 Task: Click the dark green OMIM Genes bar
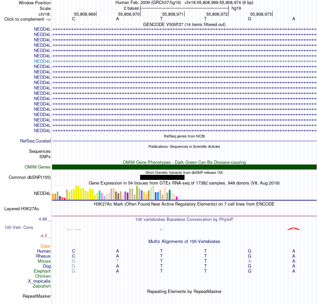tap(184, 167)
